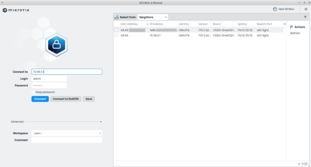
Task: Click the selected count checkmark icon
Action: pyautogui.click(x=299, y=164)
